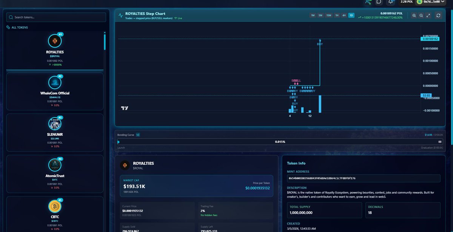This screenshot has width=453, height=232.
Task: Click the AtomicTrust token logo
Action: (55, 165)
